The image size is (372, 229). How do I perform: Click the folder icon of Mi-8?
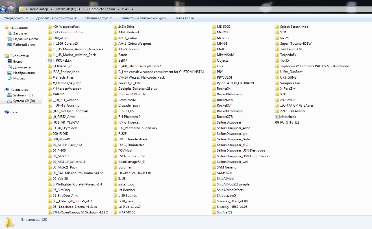tap(214, 49)
